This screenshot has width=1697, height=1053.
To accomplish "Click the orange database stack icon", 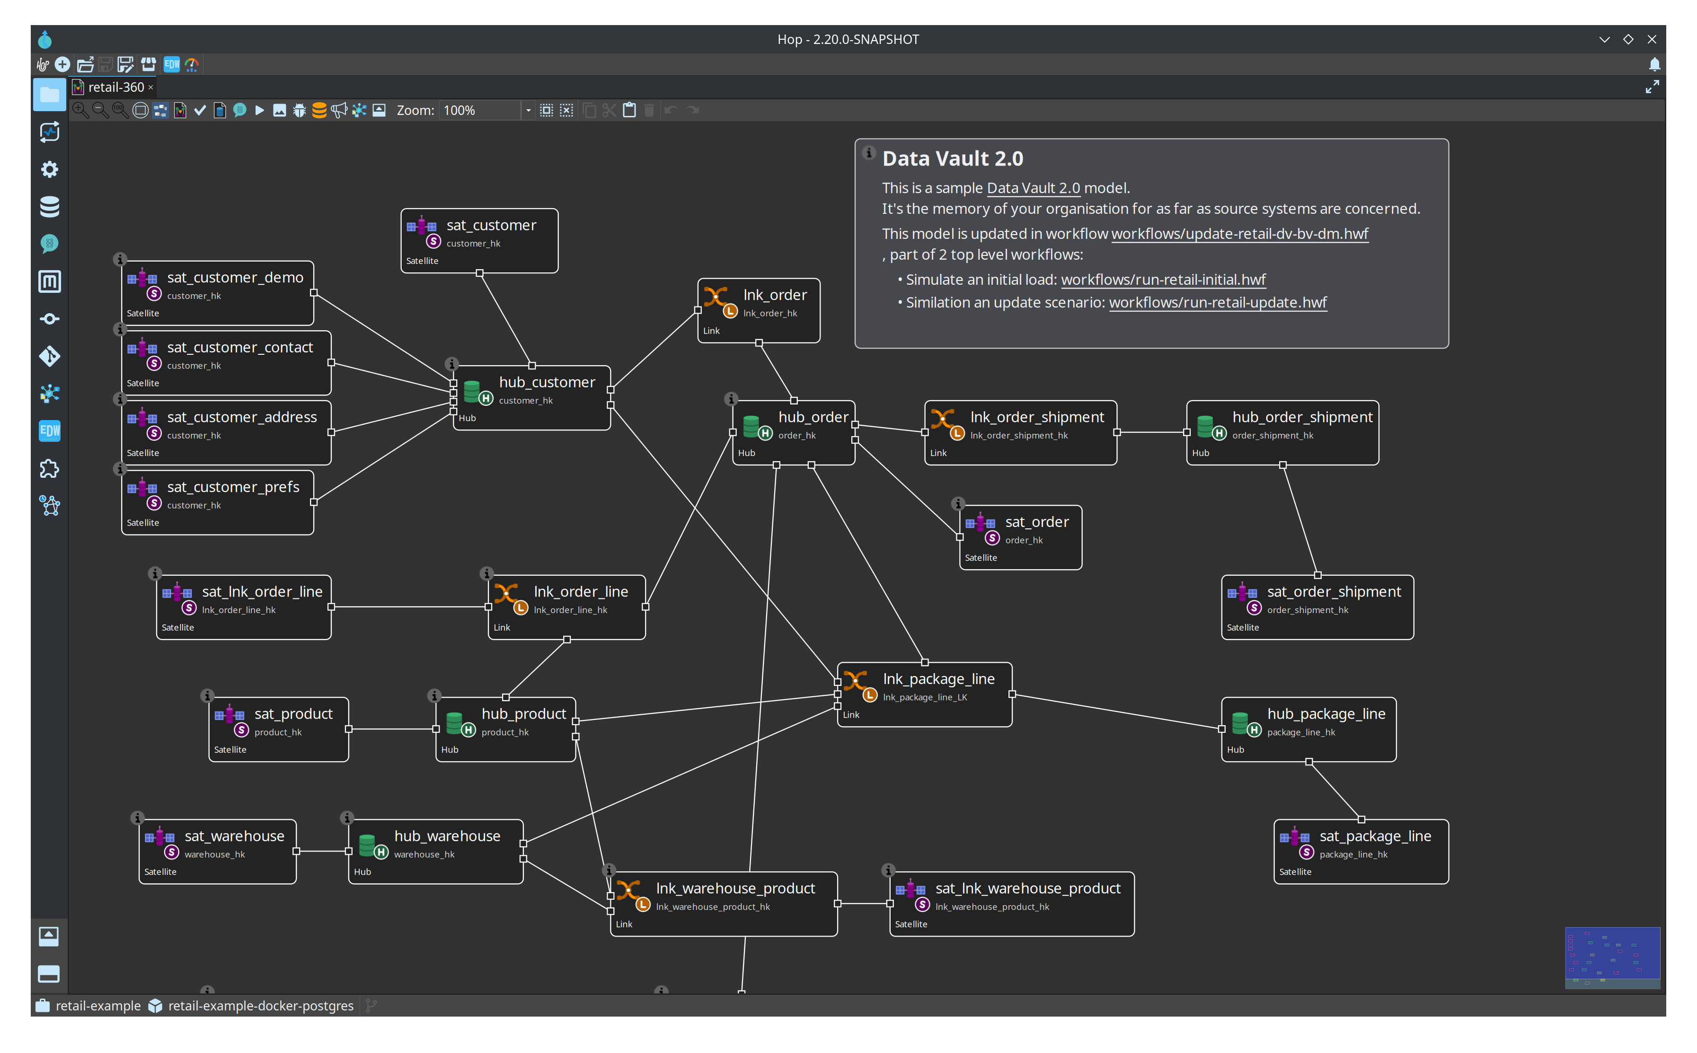I will (x=319, y=110).
